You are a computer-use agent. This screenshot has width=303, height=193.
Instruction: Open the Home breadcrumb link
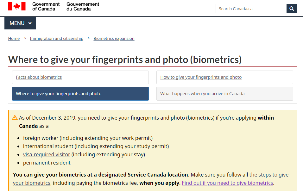[14, 38]
